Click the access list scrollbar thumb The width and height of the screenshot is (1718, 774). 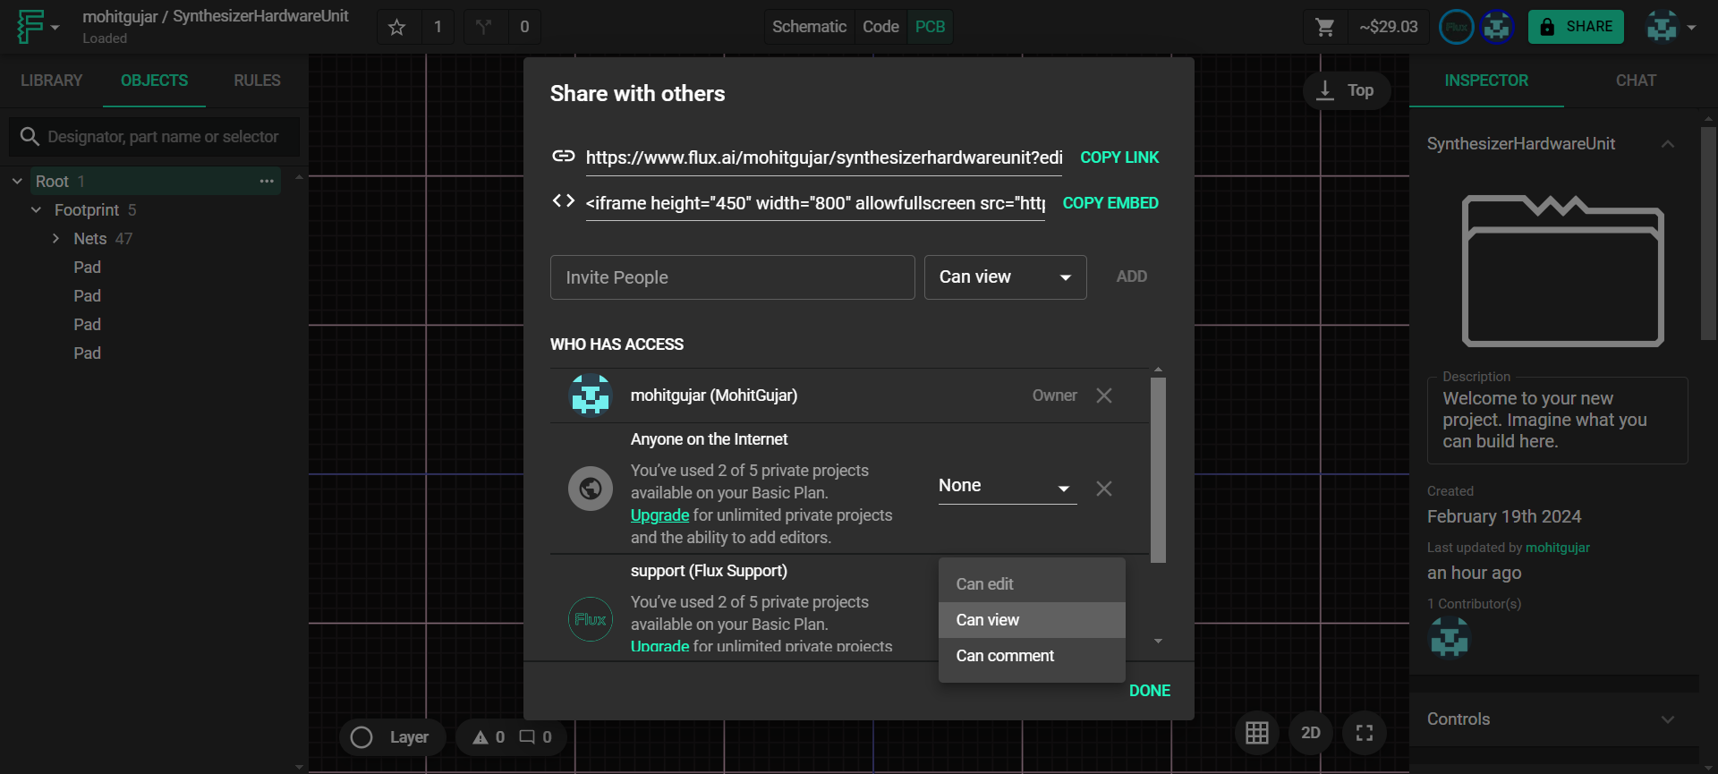point(1158,470)
